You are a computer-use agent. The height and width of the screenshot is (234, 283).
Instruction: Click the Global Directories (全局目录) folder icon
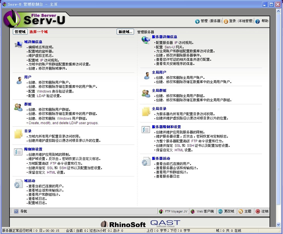click(146, 112)
